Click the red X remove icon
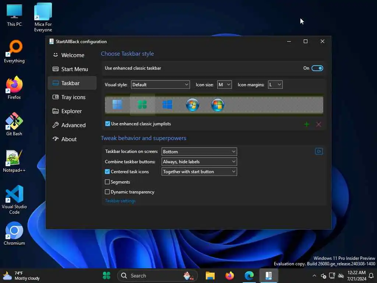Image resolution: width=377 pixels, height=283 pixels. 318,124
